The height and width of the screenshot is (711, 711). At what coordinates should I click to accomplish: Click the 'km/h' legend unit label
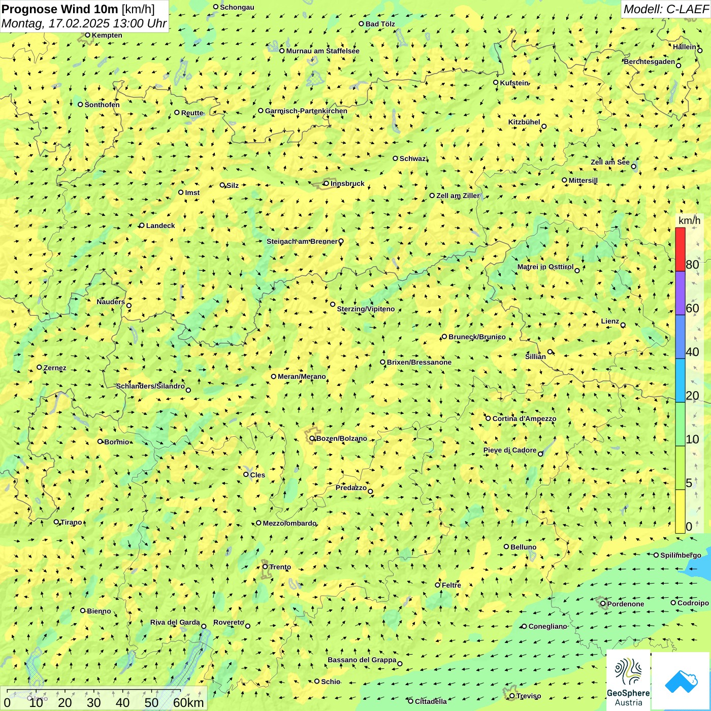(x=689, y=220)
